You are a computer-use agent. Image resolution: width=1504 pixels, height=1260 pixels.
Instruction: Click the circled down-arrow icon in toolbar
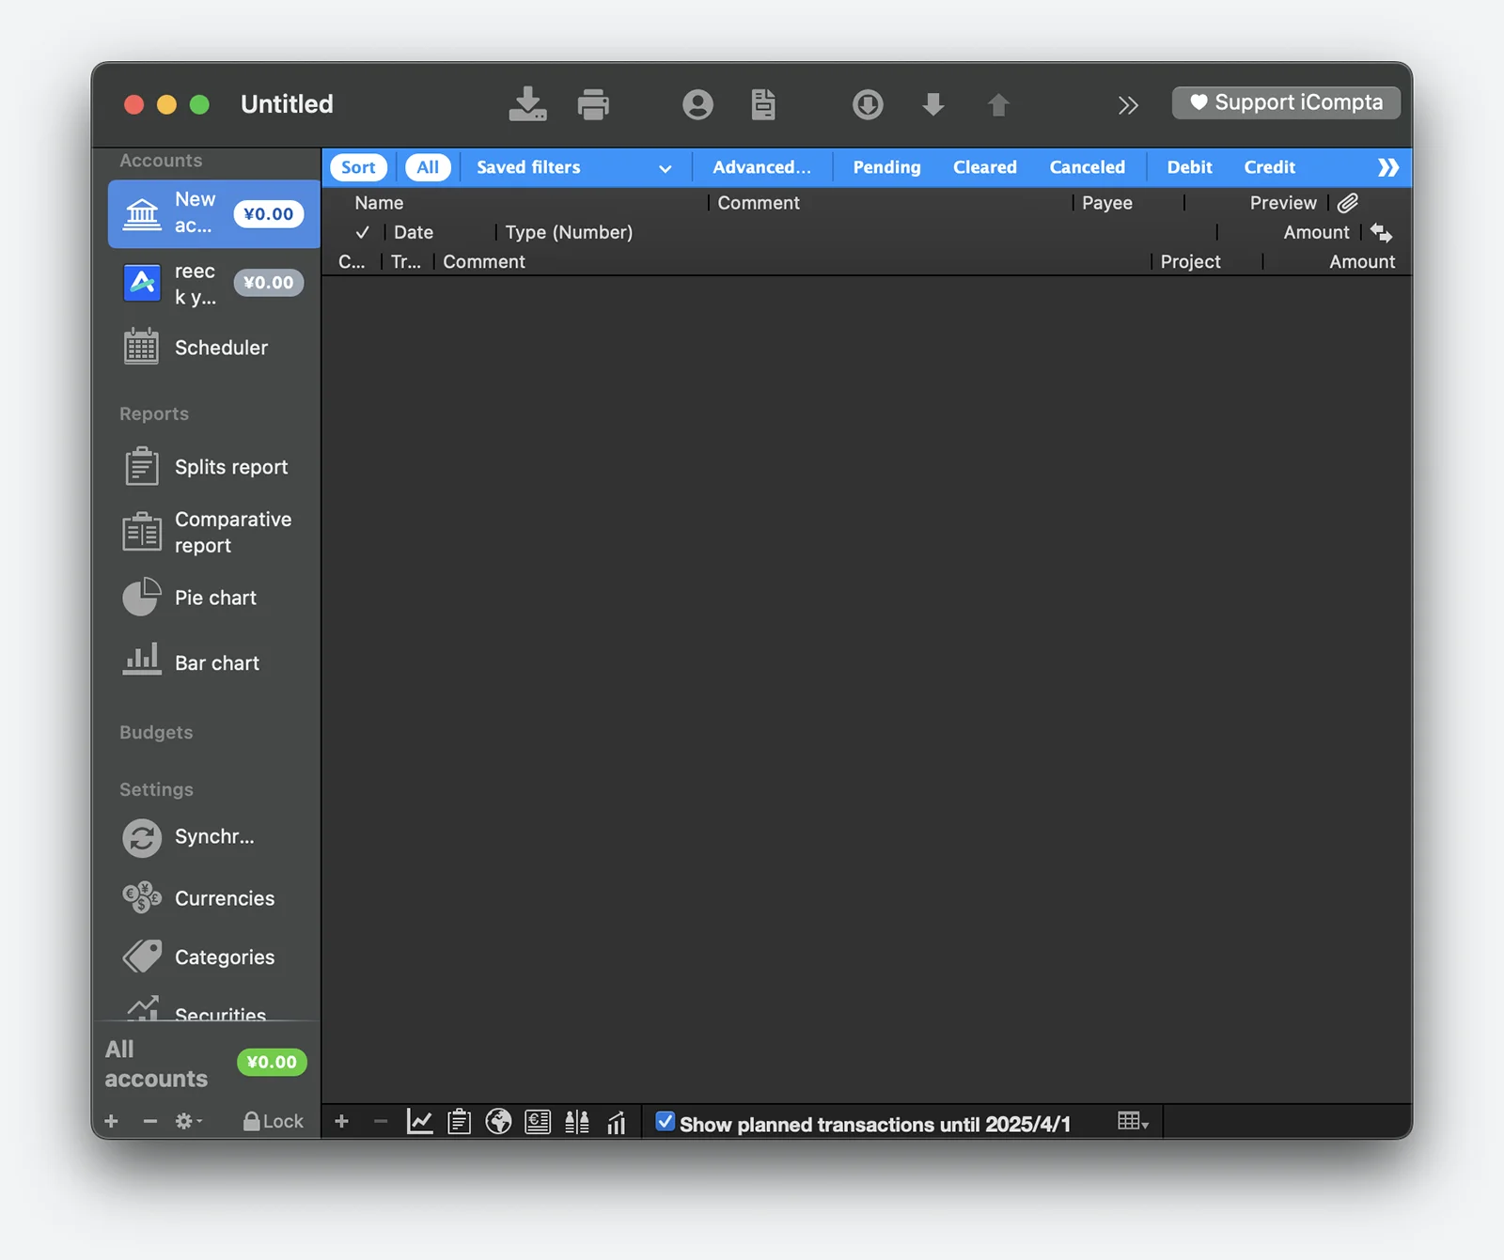tap(868, 103)
